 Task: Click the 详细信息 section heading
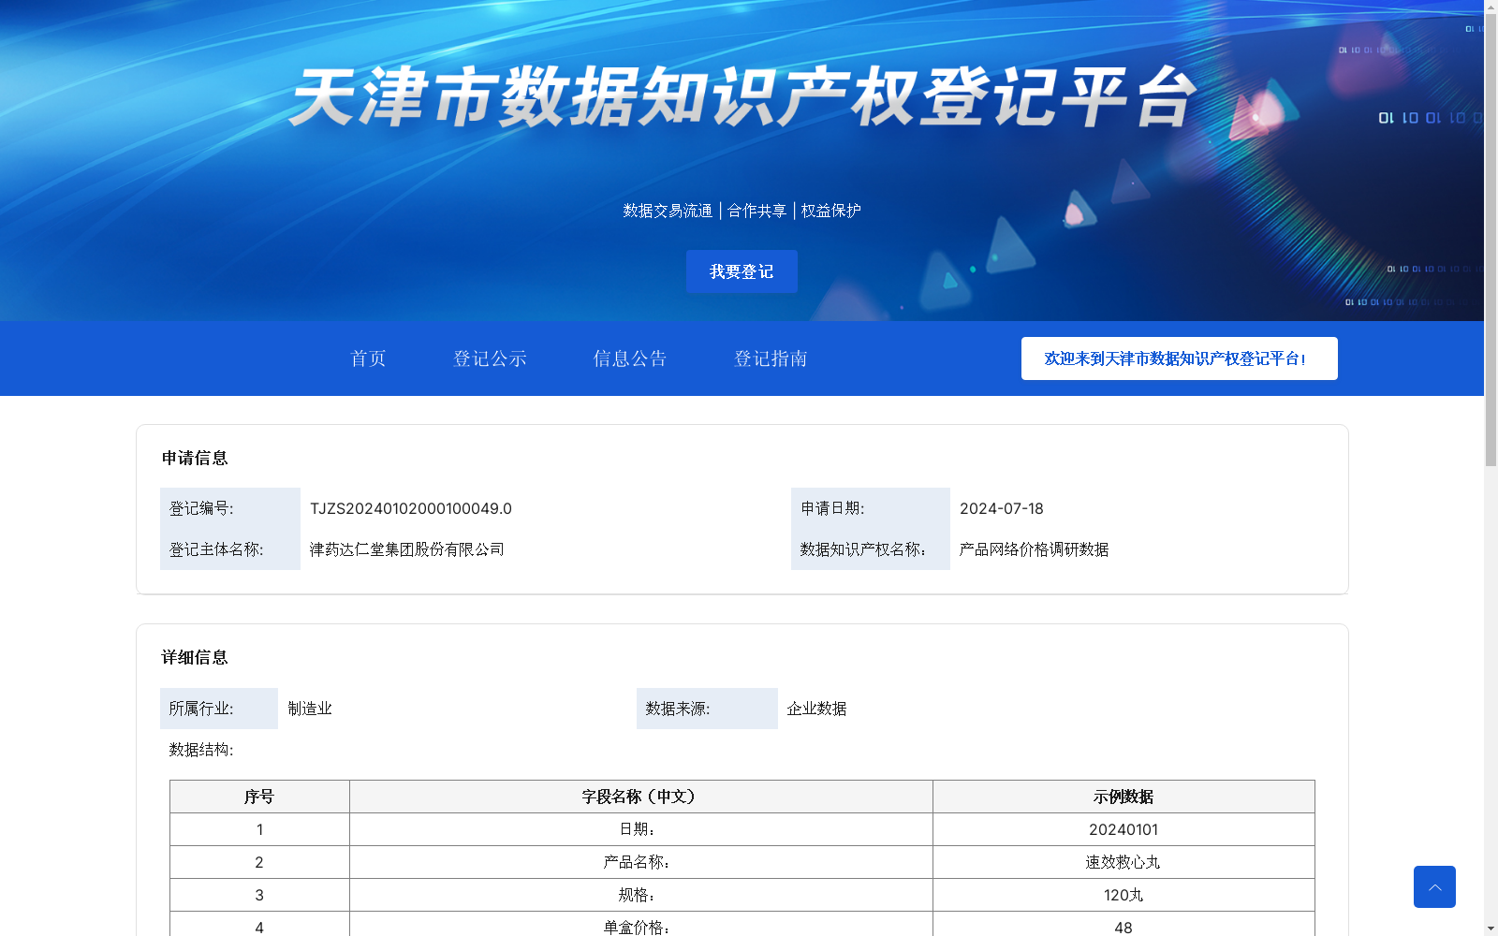[195, 657]
